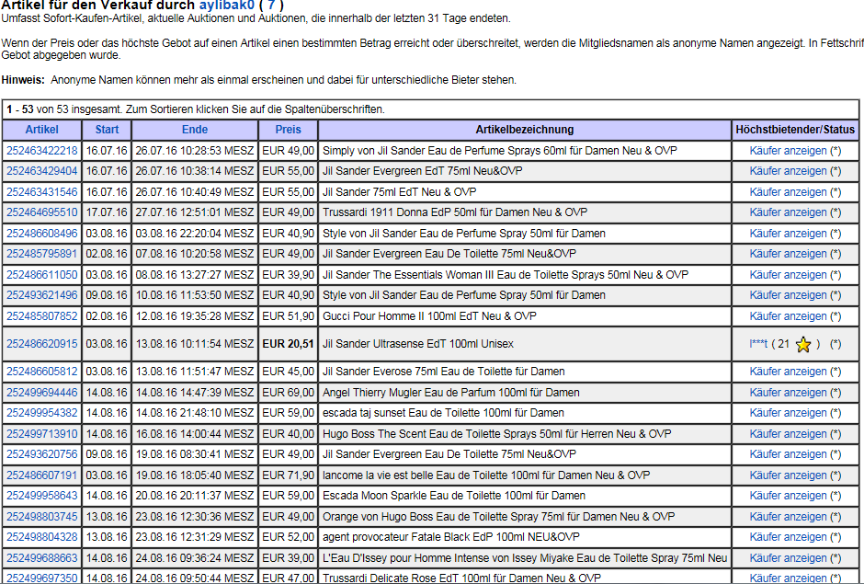This screenshot has height=584, width=864.
Task: Open item 252486620915
Action: click(42, 344)
